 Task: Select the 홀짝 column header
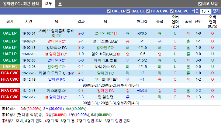188,22
